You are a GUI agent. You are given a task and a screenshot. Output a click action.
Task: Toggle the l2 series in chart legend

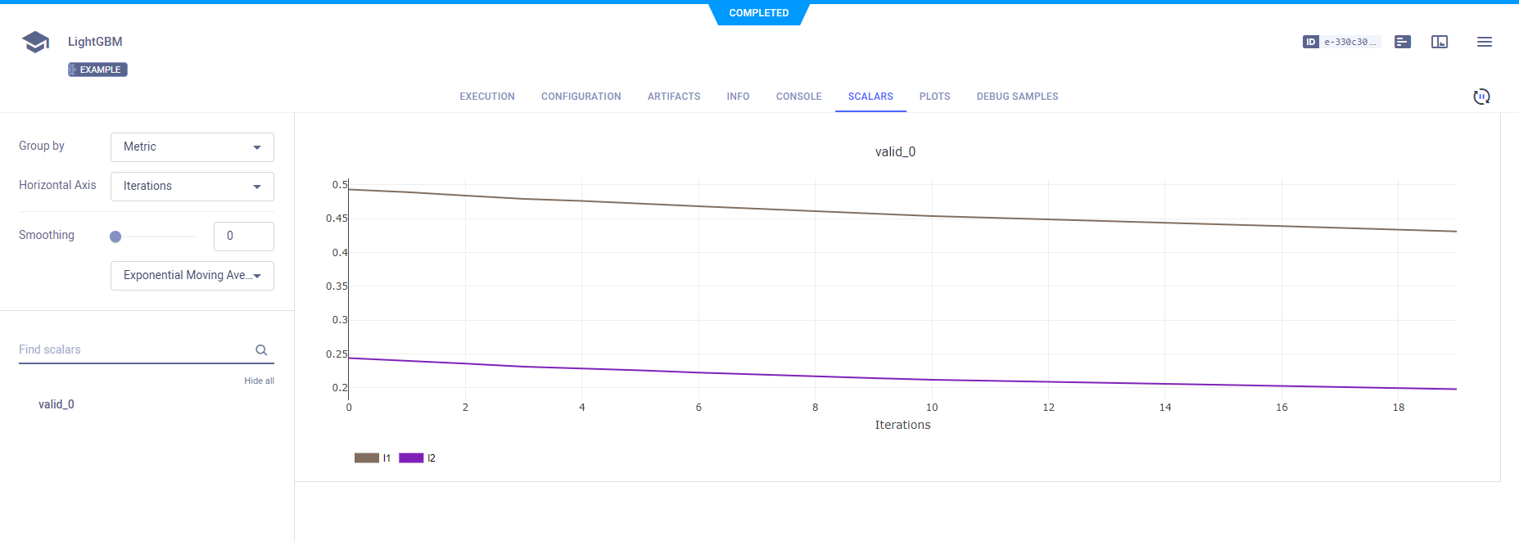(x=417, y=458)
